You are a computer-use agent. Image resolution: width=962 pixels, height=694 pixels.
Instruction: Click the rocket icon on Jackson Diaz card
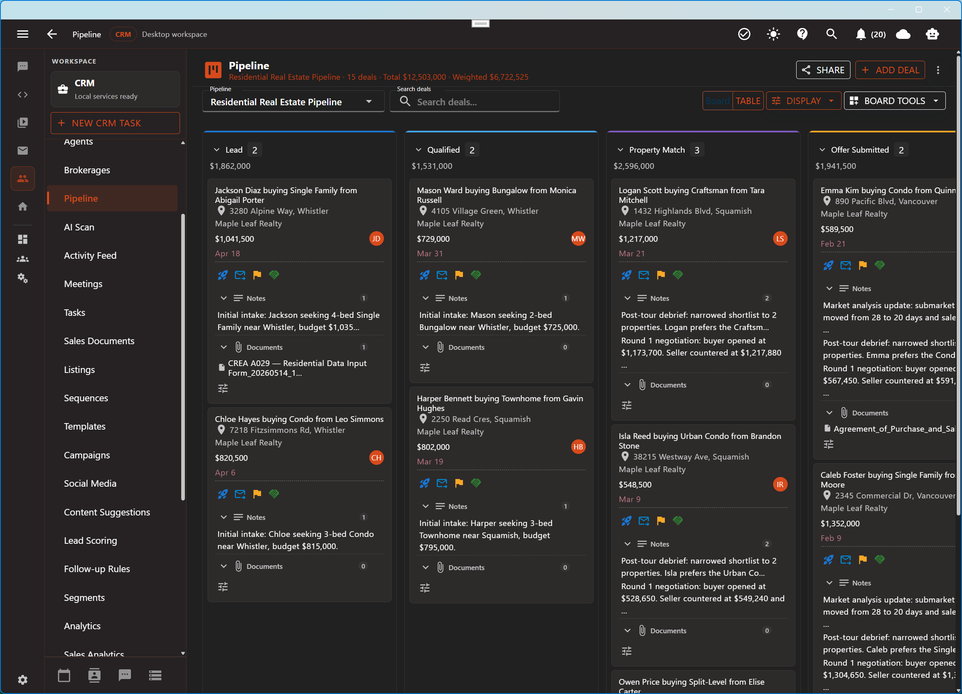pos(222,275)
